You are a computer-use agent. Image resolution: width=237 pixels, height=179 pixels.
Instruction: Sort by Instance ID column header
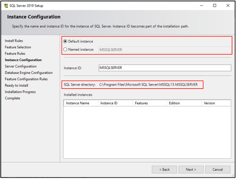[115, 103]
